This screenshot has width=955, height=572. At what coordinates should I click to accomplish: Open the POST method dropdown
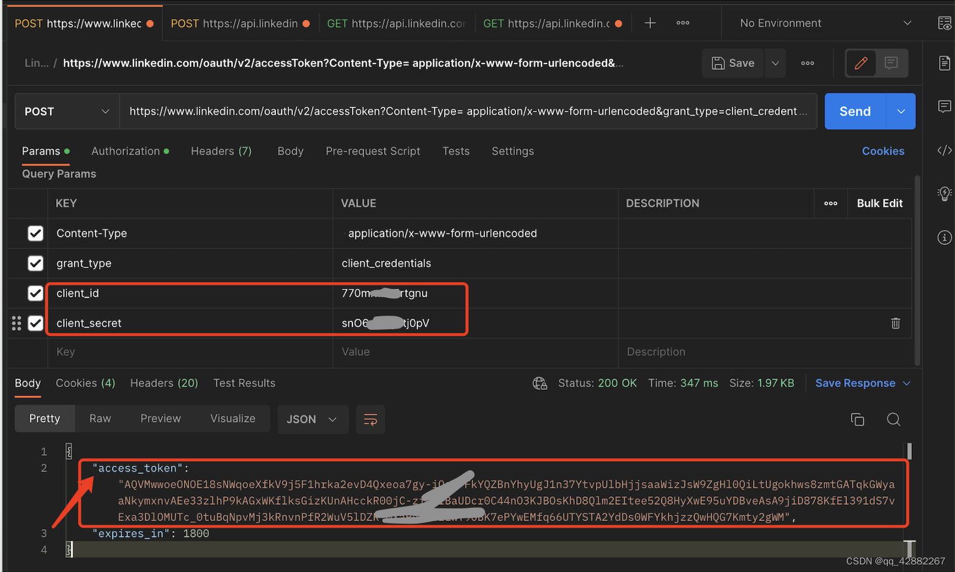67,111
